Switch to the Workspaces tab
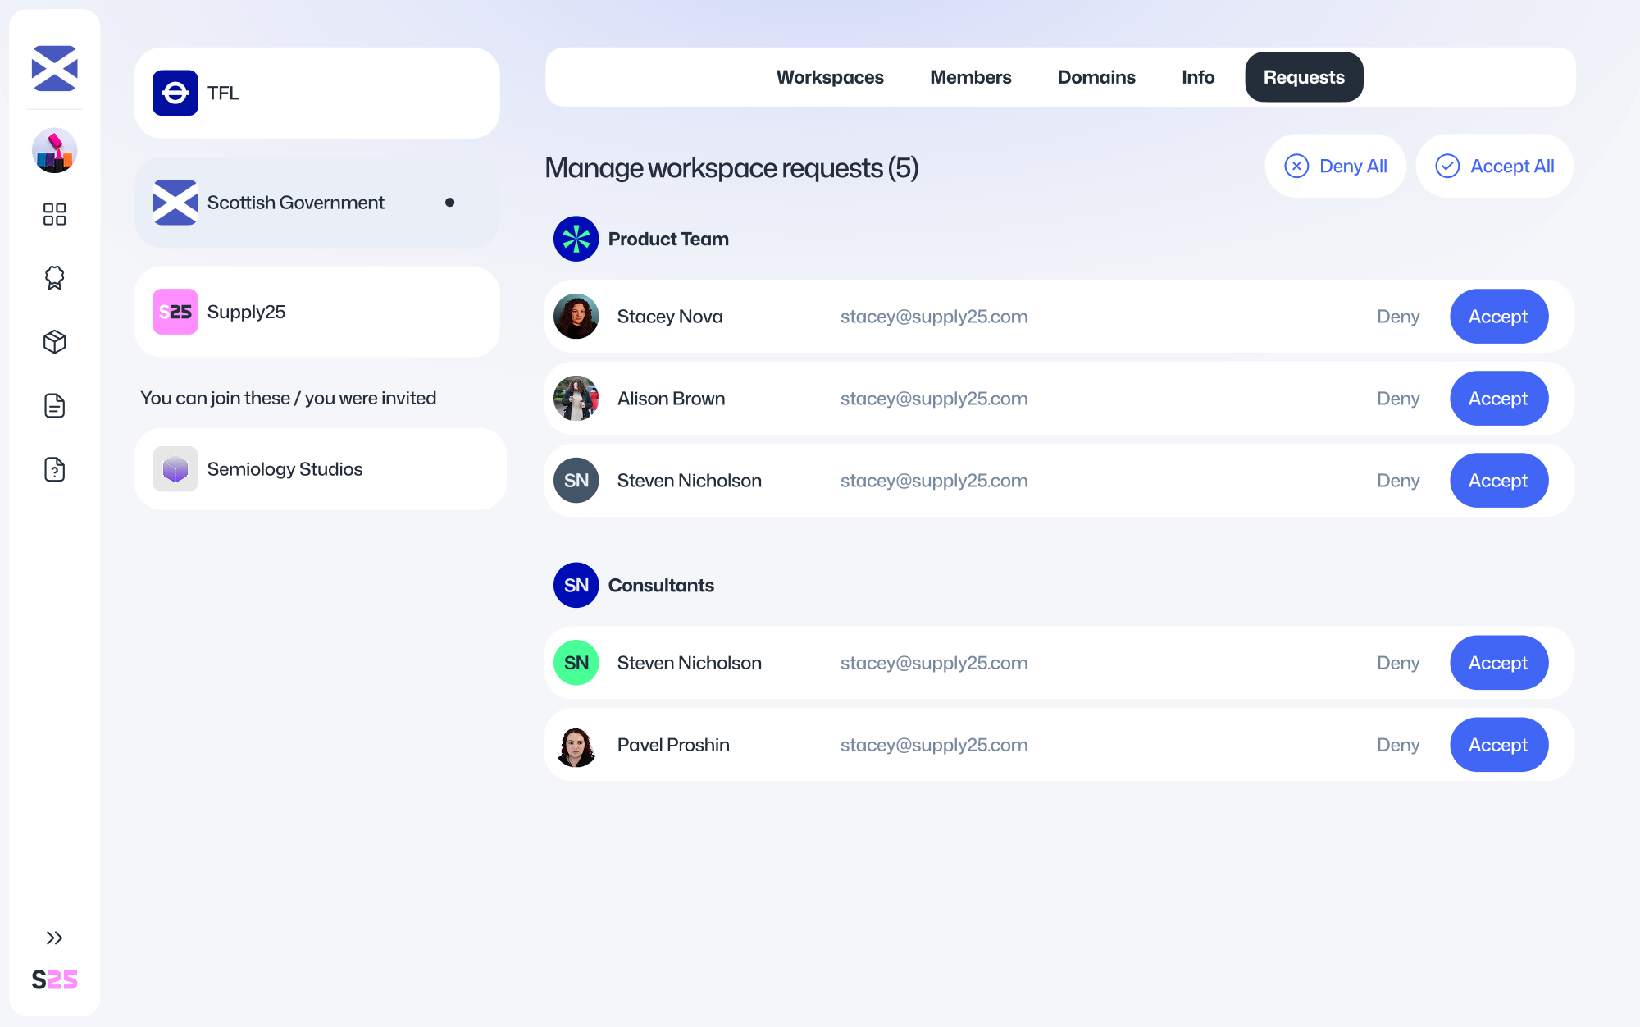Image resolution: width=1640 pixels, height=1027 pixels. 829,77
